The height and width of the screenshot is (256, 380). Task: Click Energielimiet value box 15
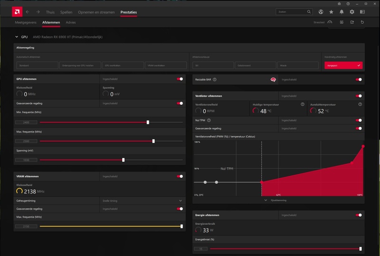[x=200, y=249]
